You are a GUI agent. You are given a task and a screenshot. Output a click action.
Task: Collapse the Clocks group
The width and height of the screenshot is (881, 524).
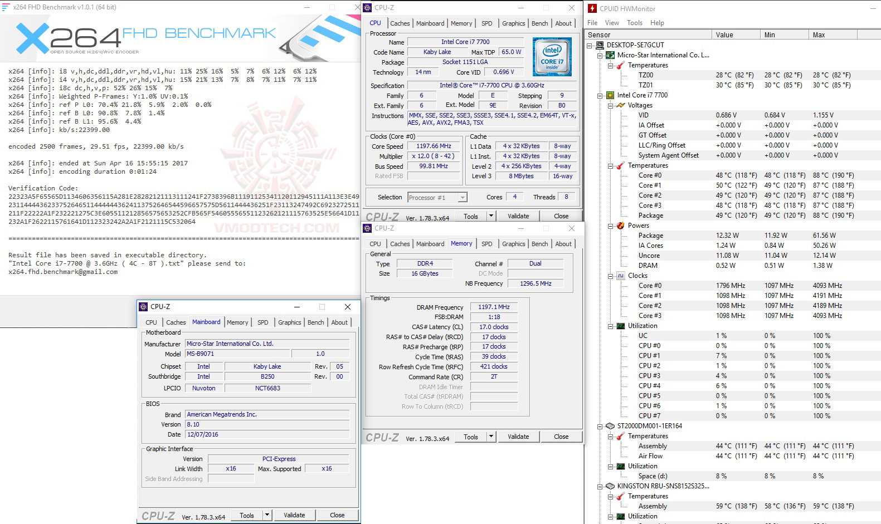[x=611, y=276]
